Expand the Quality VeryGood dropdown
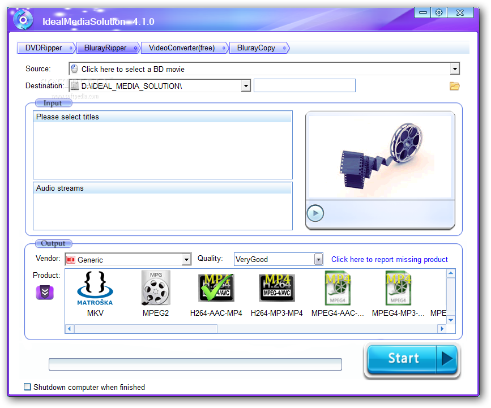491x408 pixels. pyautogui.click(x=318, y=259)
